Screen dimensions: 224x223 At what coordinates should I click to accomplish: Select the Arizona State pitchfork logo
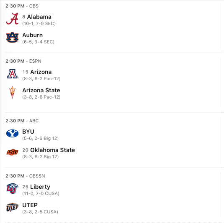[12, 92]
